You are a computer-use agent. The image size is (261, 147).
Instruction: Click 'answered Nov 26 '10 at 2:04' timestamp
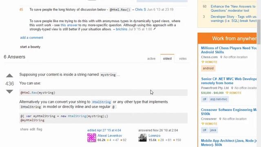tap(158, 130)
